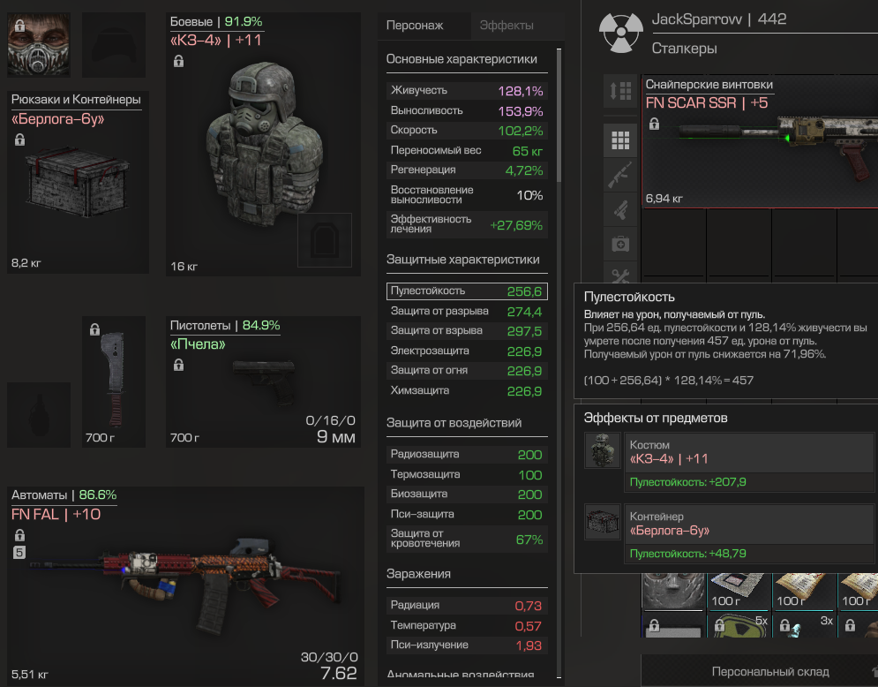The width and height of the screenshot is (878, 687).
Task: Click the radiation faction emblem
Action: point(621,34)
